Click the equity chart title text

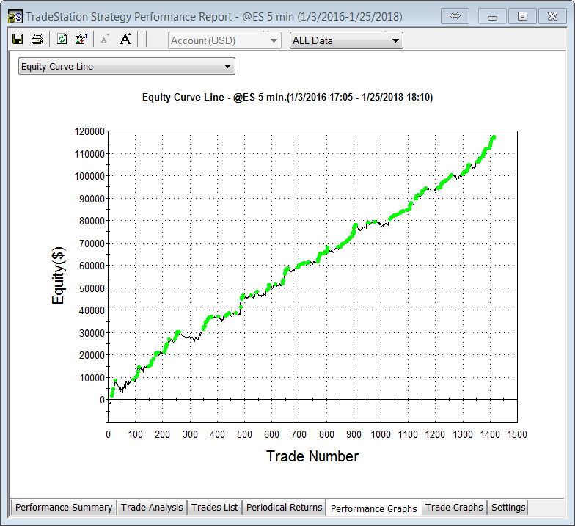point(287,97)
